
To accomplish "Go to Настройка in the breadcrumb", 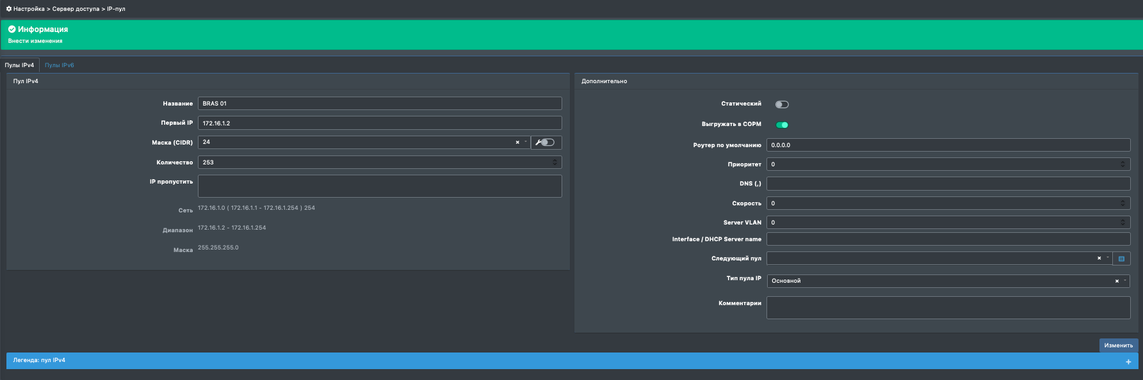I will pyautogui.click(x=29, y=9).
